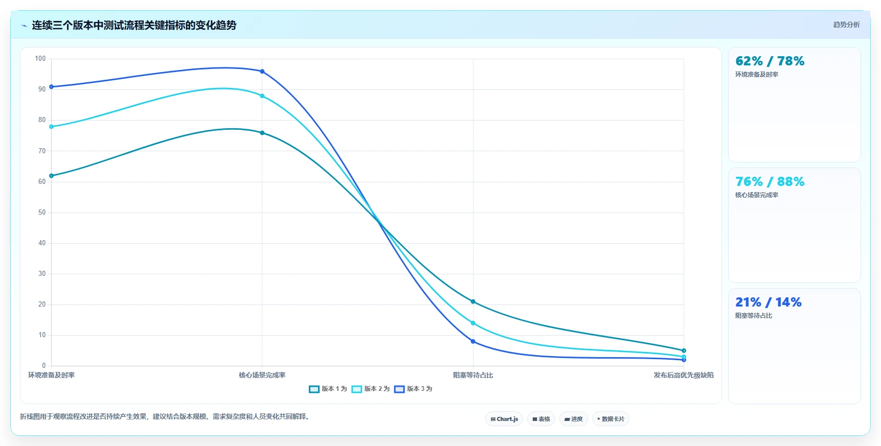Click 版本 3 data point at 核心场景完成率 (96)
Image resolution: width=881 pixels, height=446 pixels.
coord(262,72)
